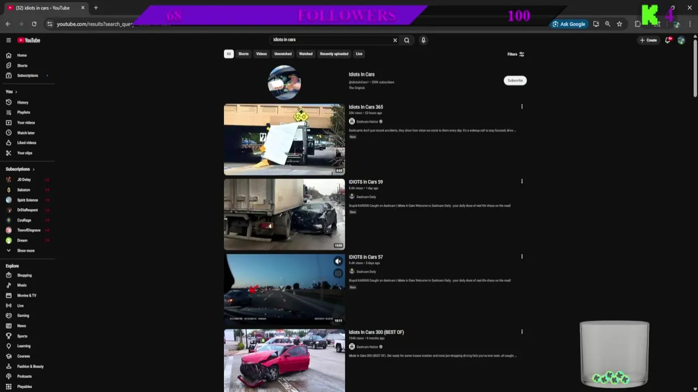Open the Idiots In Cars 365 title
The width and height of the screenshot is (698, 392).
(366, 107)
